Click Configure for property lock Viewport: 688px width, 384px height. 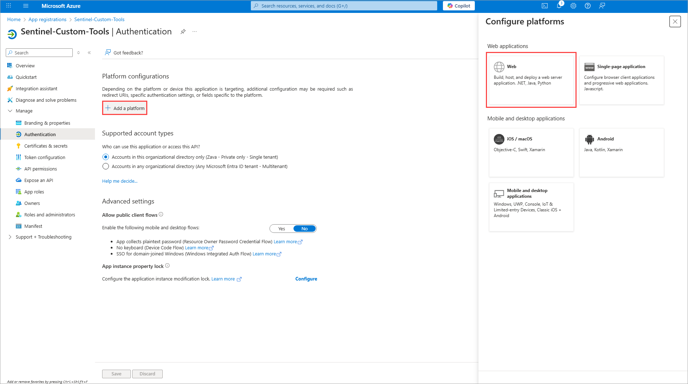[306, 279]
